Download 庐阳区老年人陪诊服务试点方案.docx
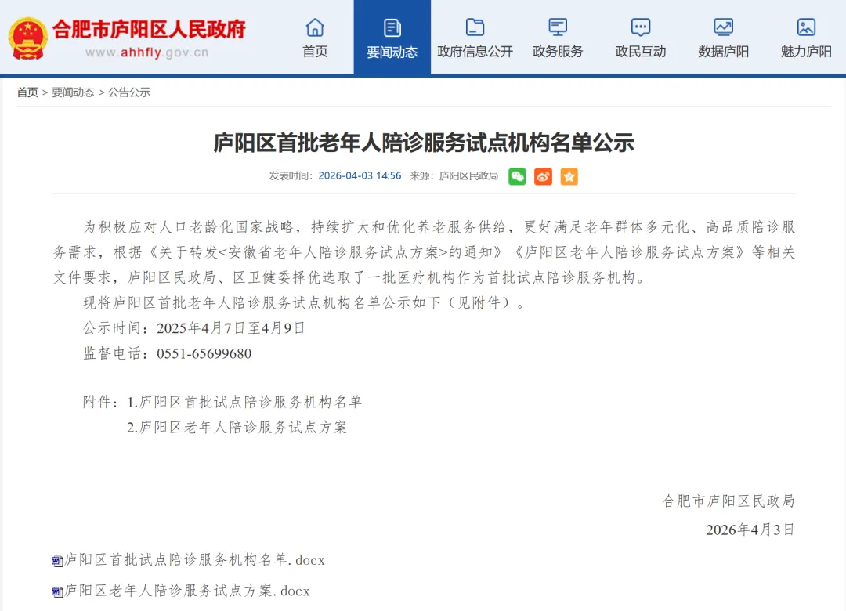This screenshot has width=846, height=611. (187, 591)
